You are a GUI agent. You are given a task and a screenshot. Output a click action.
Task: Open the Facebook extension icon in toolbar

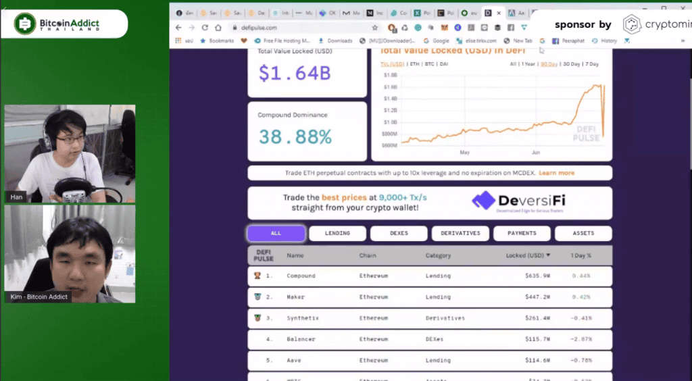click(x=511, y=27)
